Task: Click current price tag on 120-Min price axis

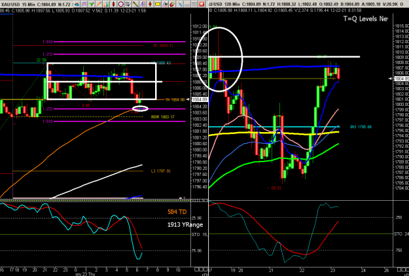Action: [401, 78]
